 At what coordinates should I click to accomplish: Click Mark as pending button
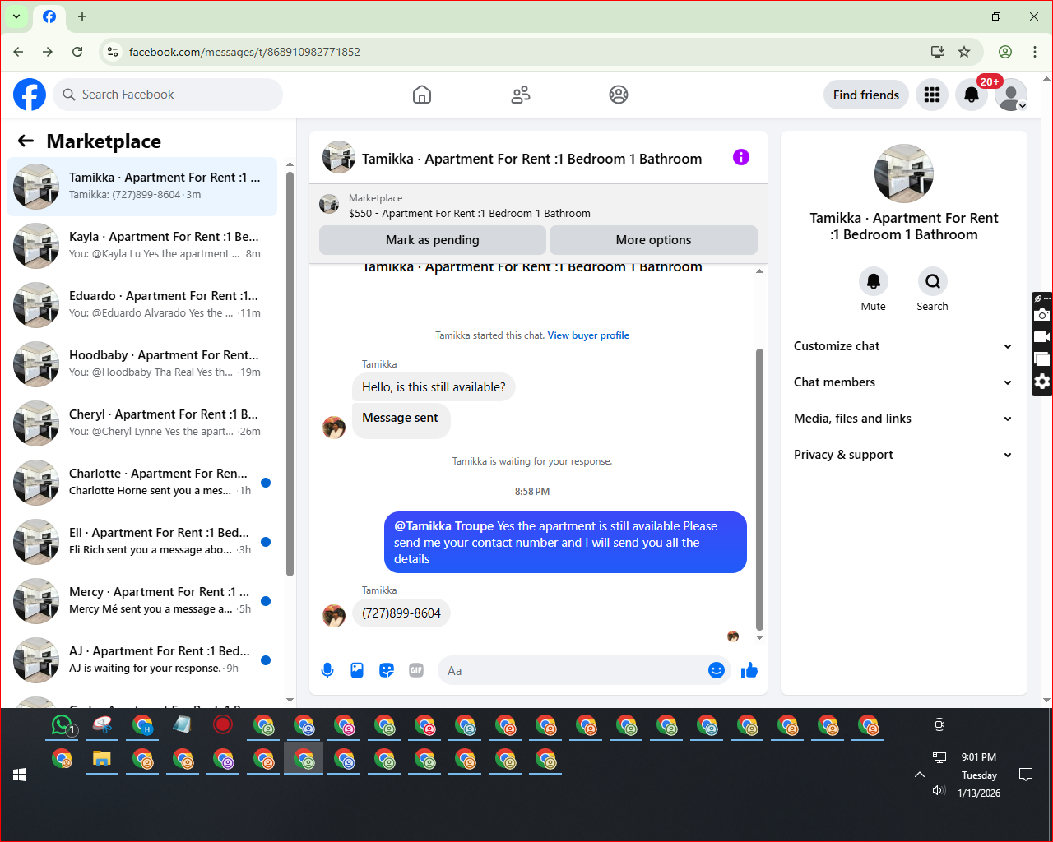[x=433, y=240]
